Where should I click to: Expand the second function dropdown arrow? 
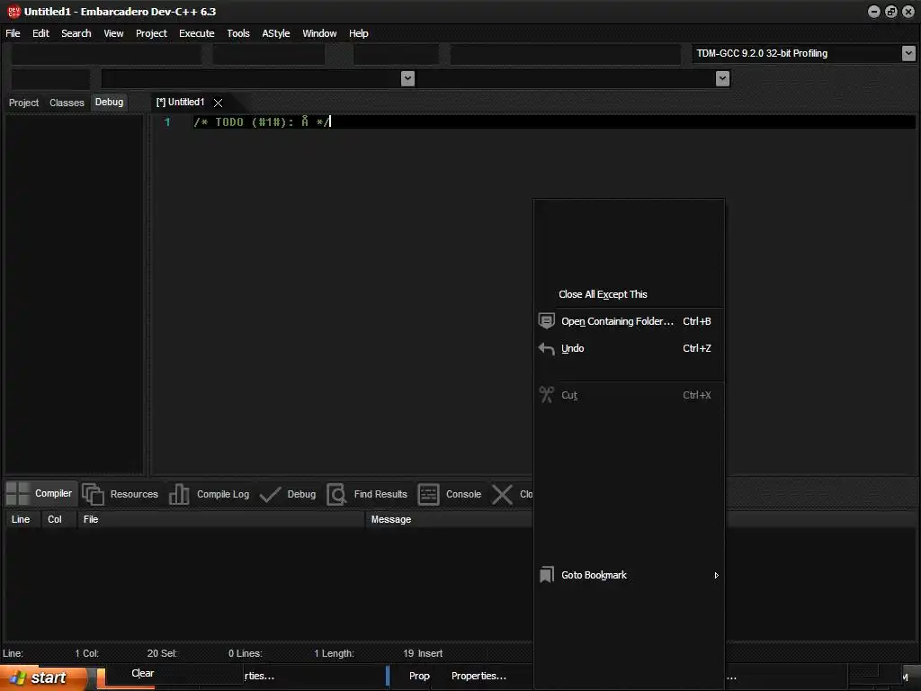click(x=722, y=78)
